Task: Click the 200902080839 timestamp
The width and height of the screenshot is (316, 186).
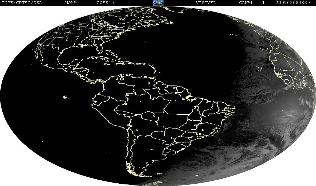Action: (x=293, y=3)
